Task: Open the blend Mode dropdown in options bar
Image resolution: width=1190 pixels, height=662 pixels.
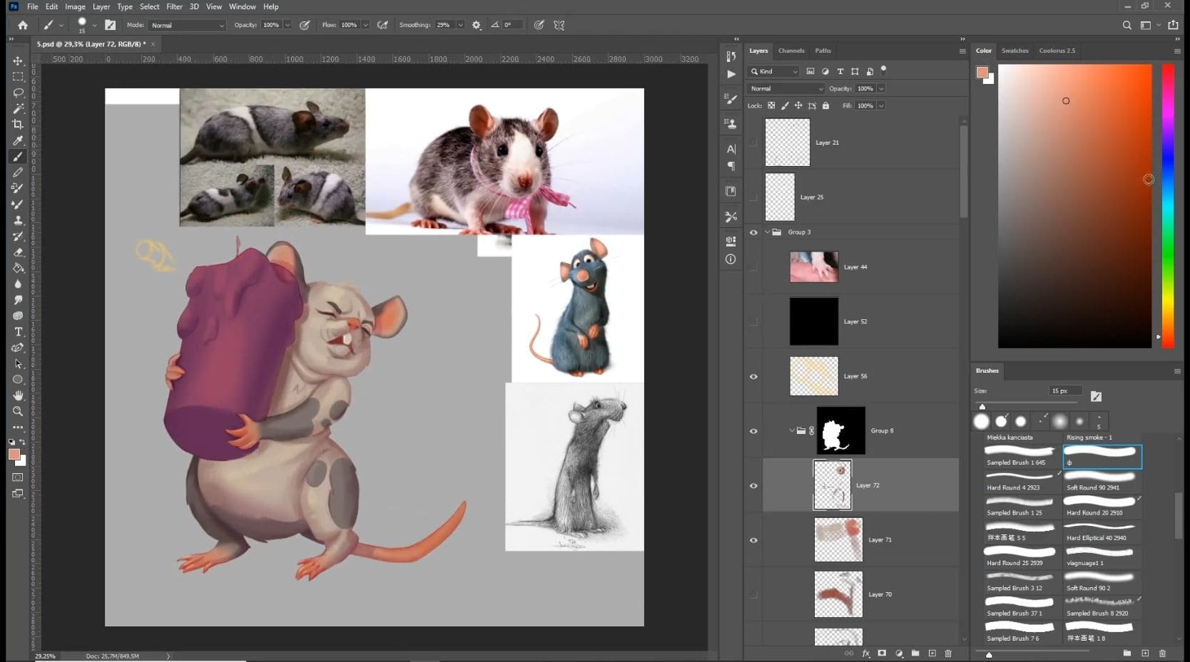Action: 187,25
